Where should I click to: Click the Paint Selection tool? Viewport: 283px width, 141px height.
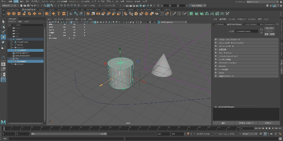3,32
